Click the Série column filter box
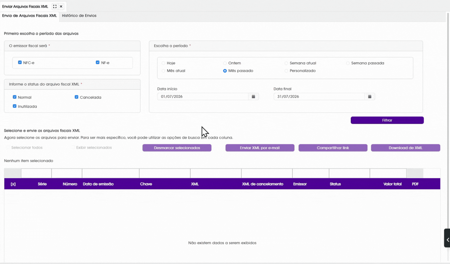The width and height of the screenshot is (450, 264). click(36, 173)
